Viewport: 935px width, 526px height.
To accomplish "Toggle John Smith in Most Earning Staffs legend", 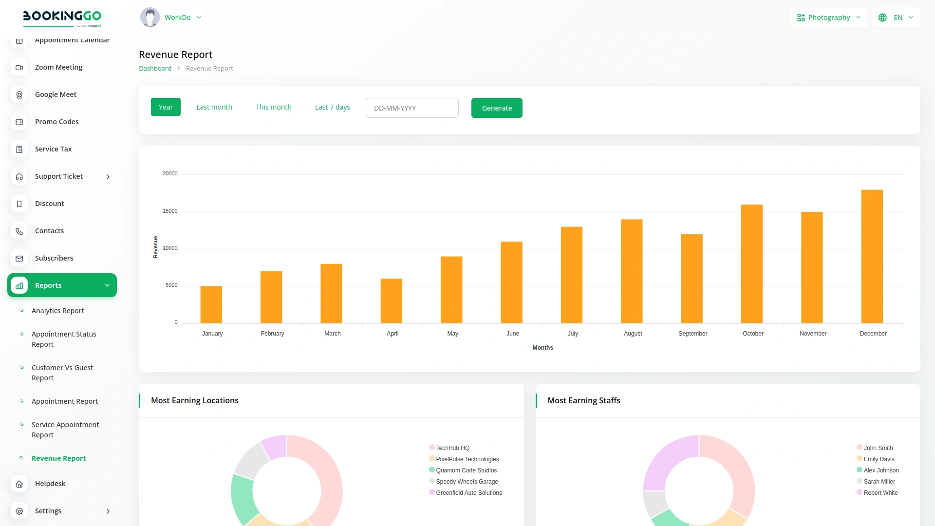I will point(859,447).
